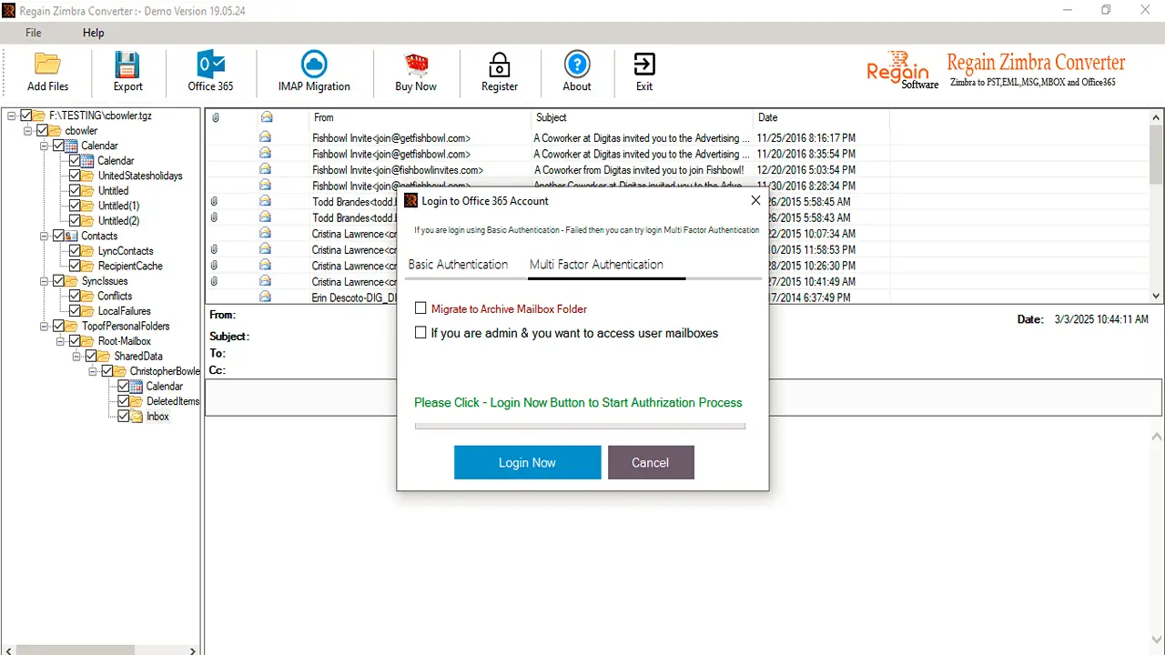Viewport: 1165px width, 655px height.
Task: Switch to Basic Authentication tab
Action: [458, 265]
